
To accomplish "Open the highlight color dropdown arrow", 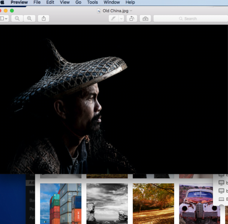I will [121, 18].
